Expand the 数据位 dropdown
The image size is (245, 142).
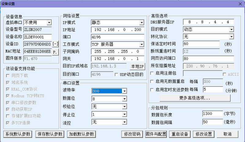[x=124, y=99]
